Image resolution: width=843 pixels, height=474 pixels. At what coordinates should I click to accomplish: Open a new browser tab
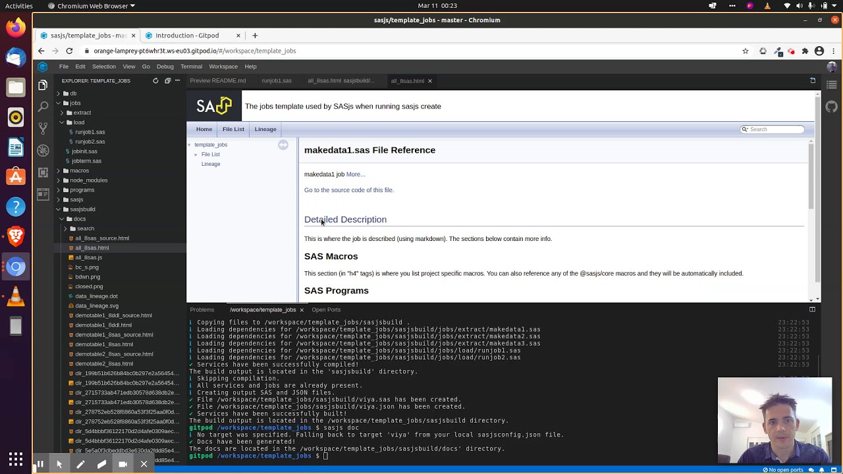click(255, 35)
